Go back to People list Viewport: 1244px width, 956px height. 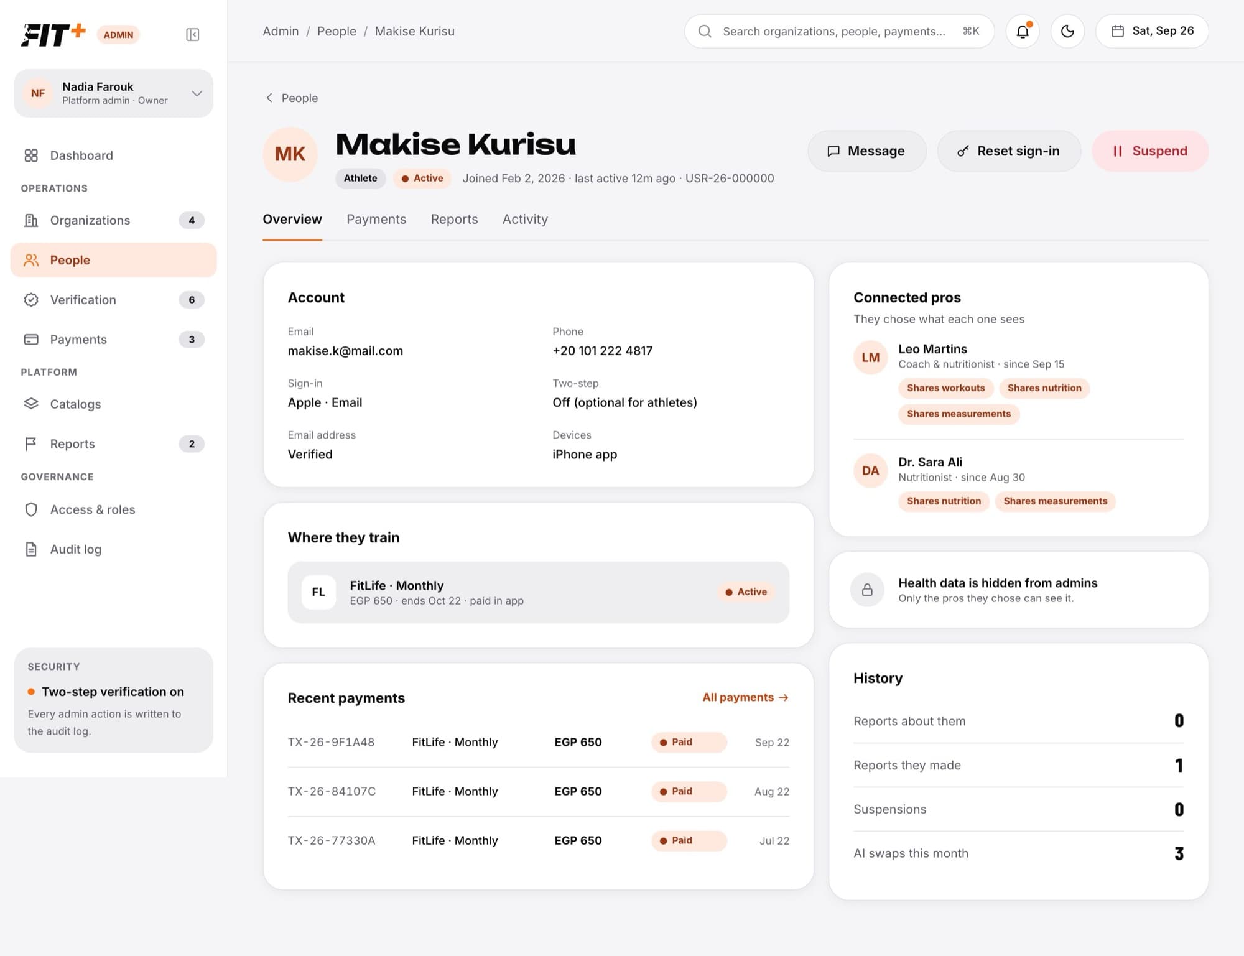point(292,98)
